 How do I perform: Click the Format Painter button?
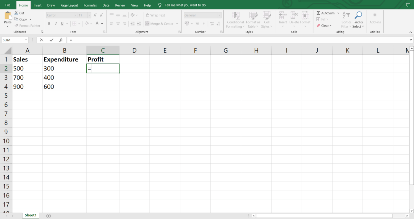pos(28,26)
